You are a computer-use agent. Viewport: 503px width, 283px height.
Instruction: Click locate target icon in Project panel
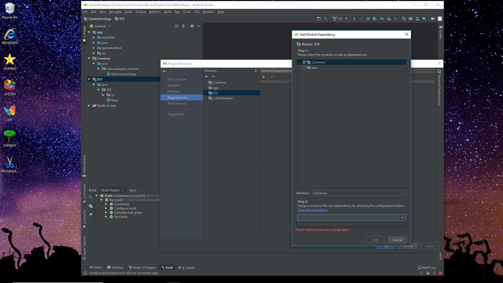(x=177, y=26)
